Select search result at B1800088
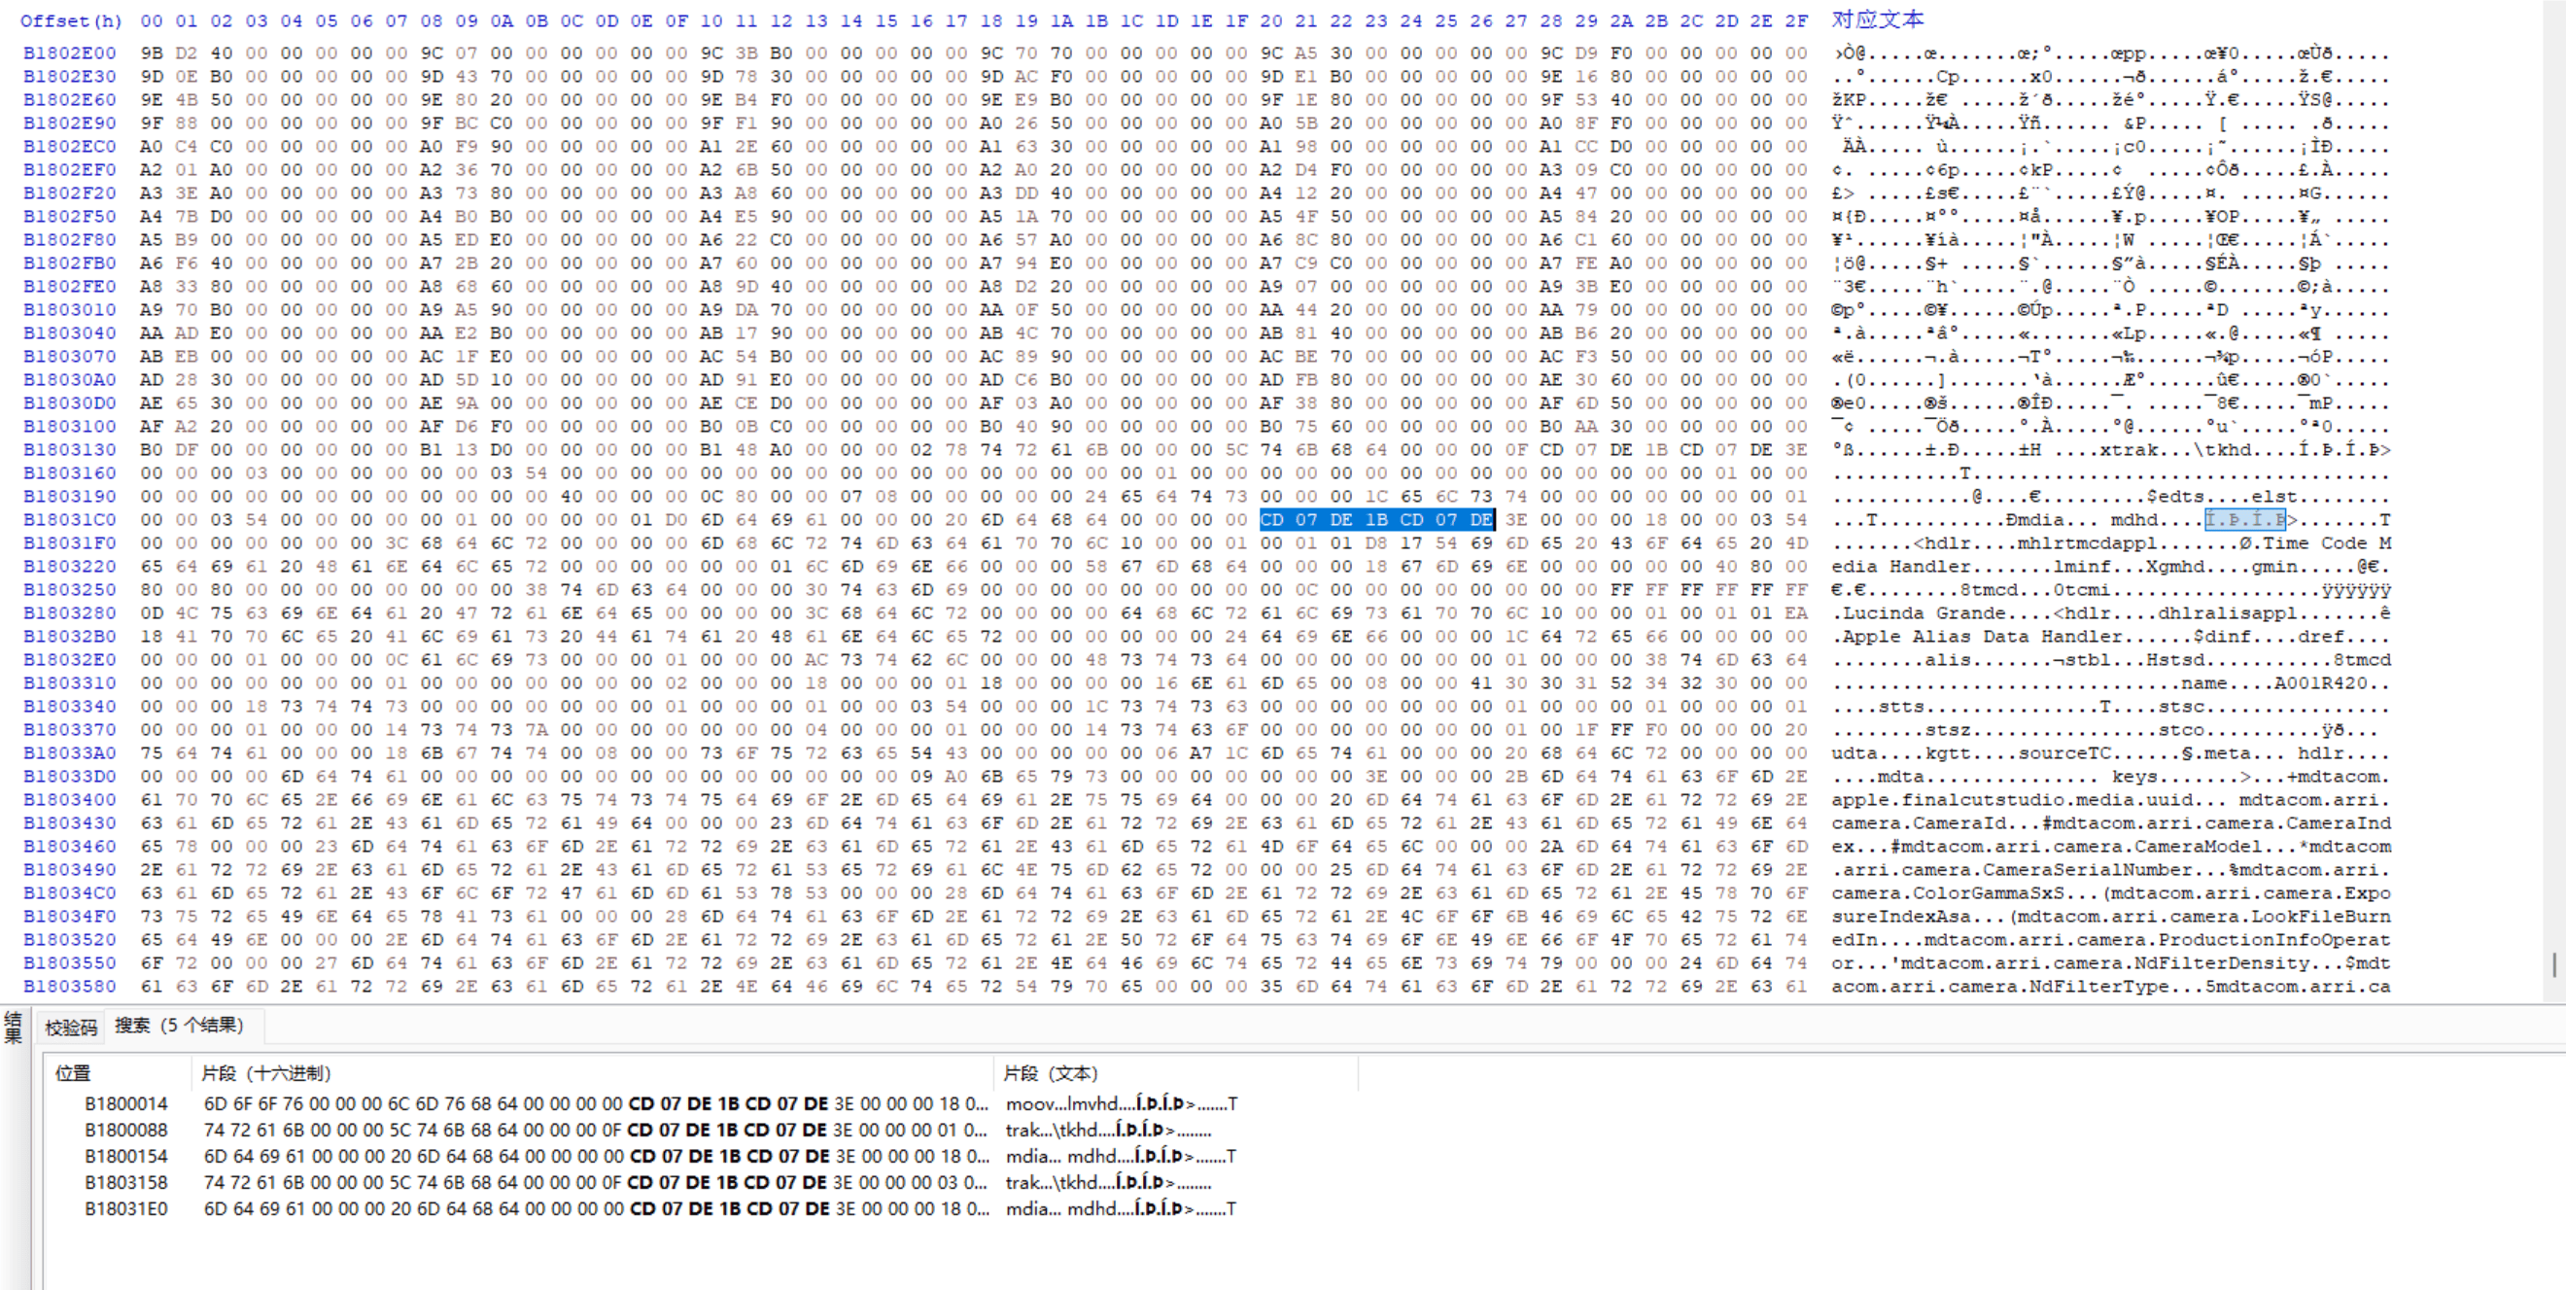This screenshot has width=2566, height=1290. click(125, 1130)
